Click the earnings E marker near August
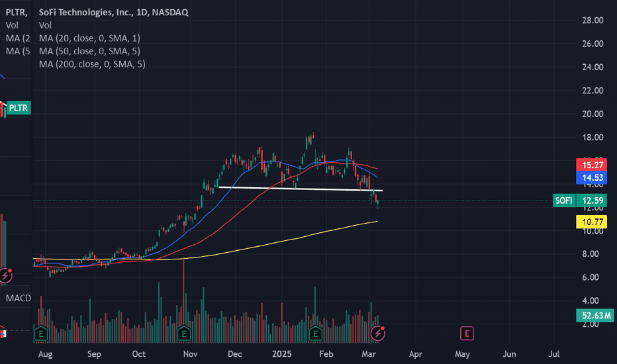 41,334
